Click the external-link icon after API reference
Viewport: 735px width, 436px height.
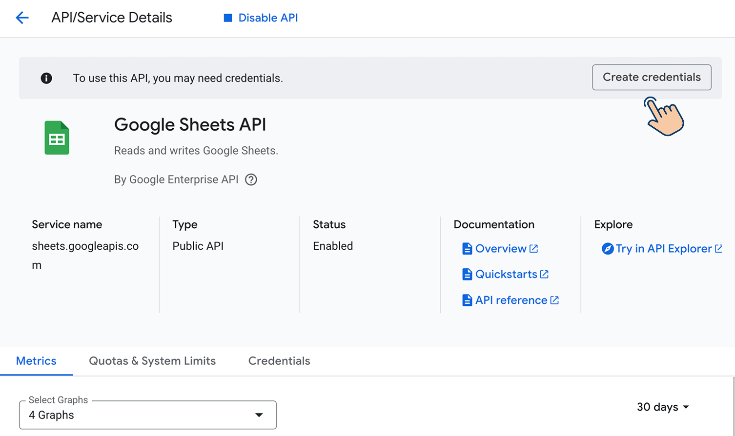pos(555,300)
